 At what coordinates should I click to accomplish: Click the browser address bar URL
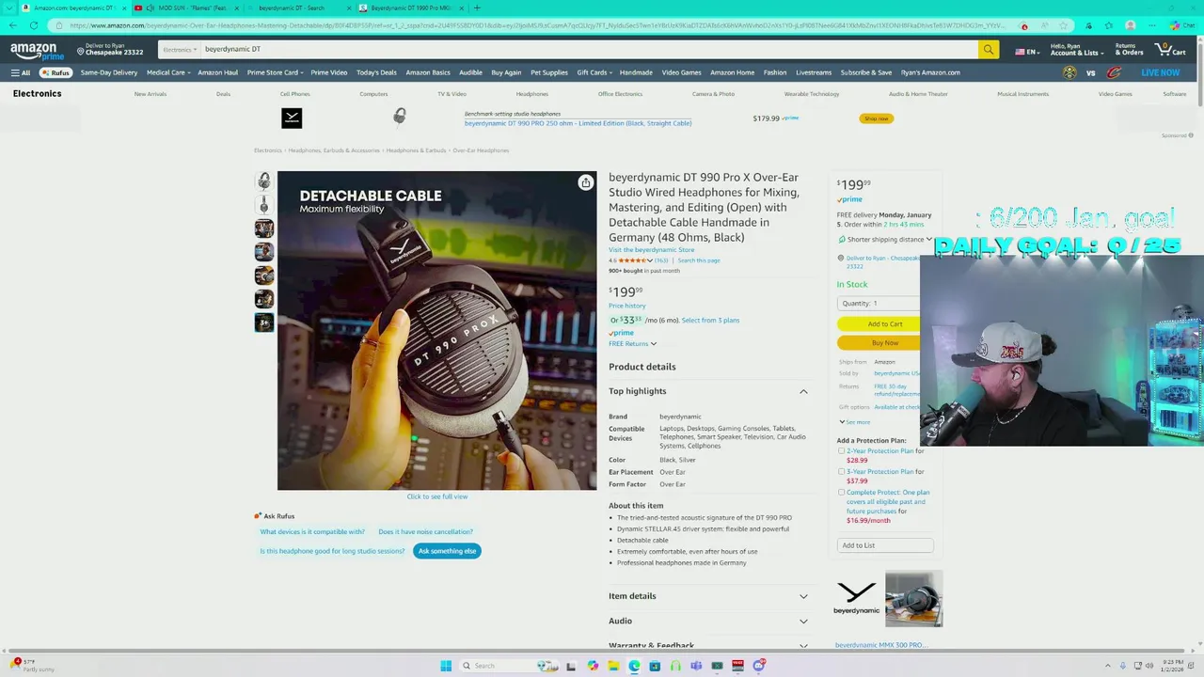point(536,25)
